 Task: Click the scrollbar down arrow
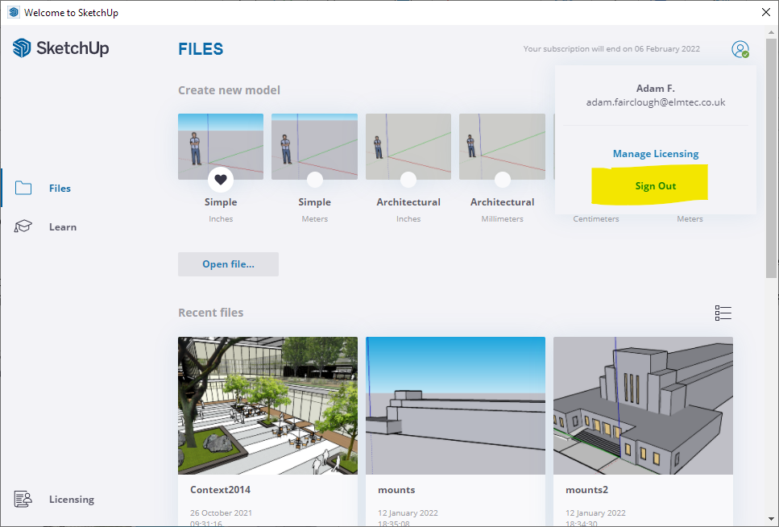pyautogui.click(x=771, y=520)
